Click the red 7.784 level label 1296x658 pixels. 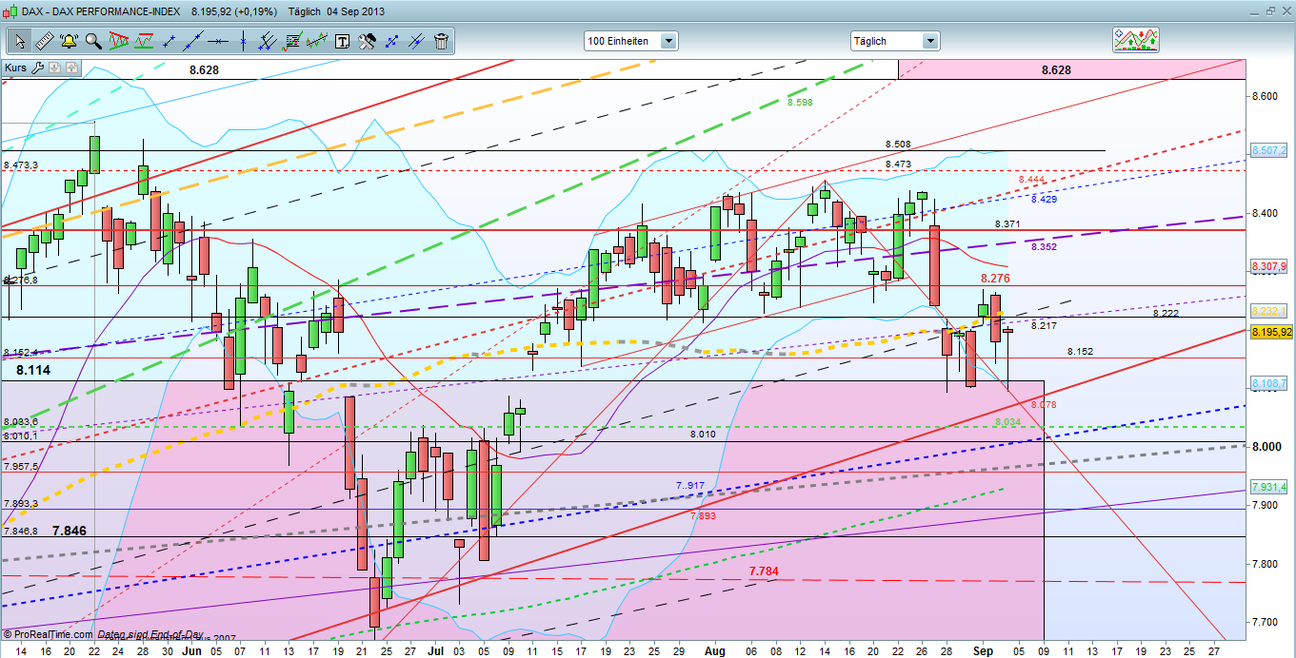point(764,571)
